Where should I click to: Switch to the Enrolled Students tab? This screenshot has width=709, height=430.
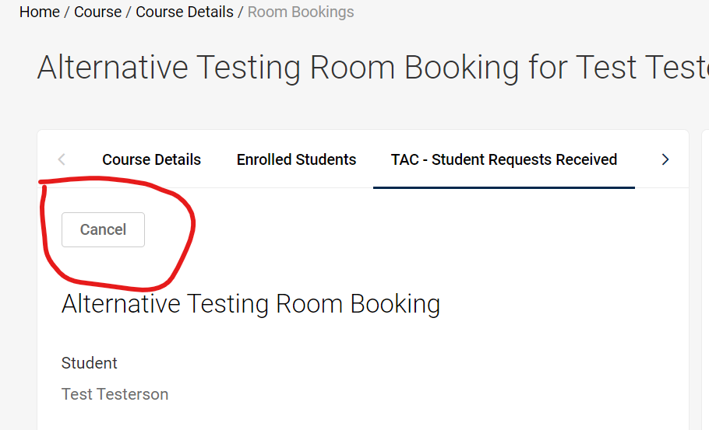coord(296,159)
